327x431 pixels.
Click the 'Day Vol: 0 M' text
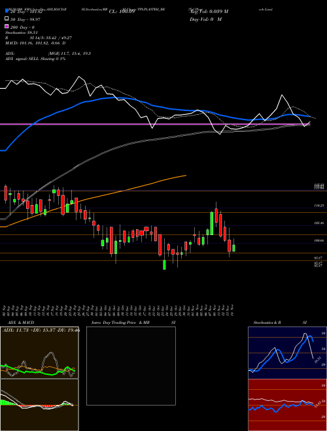tap(205, 19)
